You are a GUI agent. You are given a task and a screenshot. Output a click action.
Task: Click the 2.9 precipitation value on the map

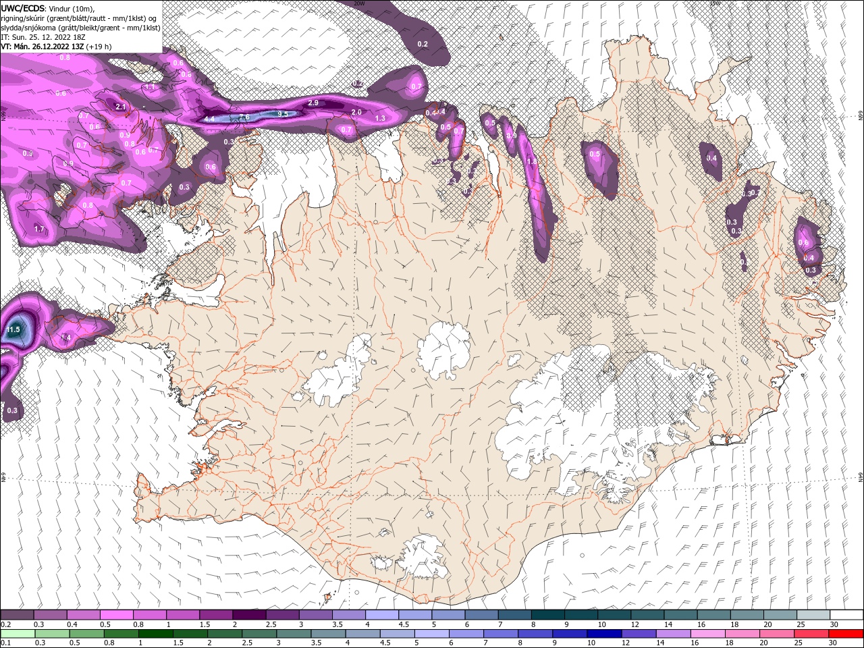pos(313,103)
